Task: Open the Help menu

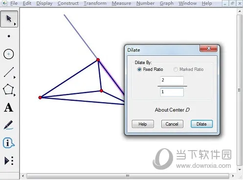Action: 207,3
